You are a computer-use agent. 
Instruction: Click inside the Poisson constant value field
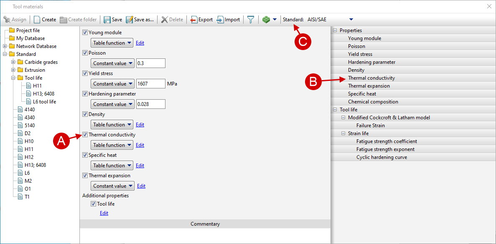point(150,63)
